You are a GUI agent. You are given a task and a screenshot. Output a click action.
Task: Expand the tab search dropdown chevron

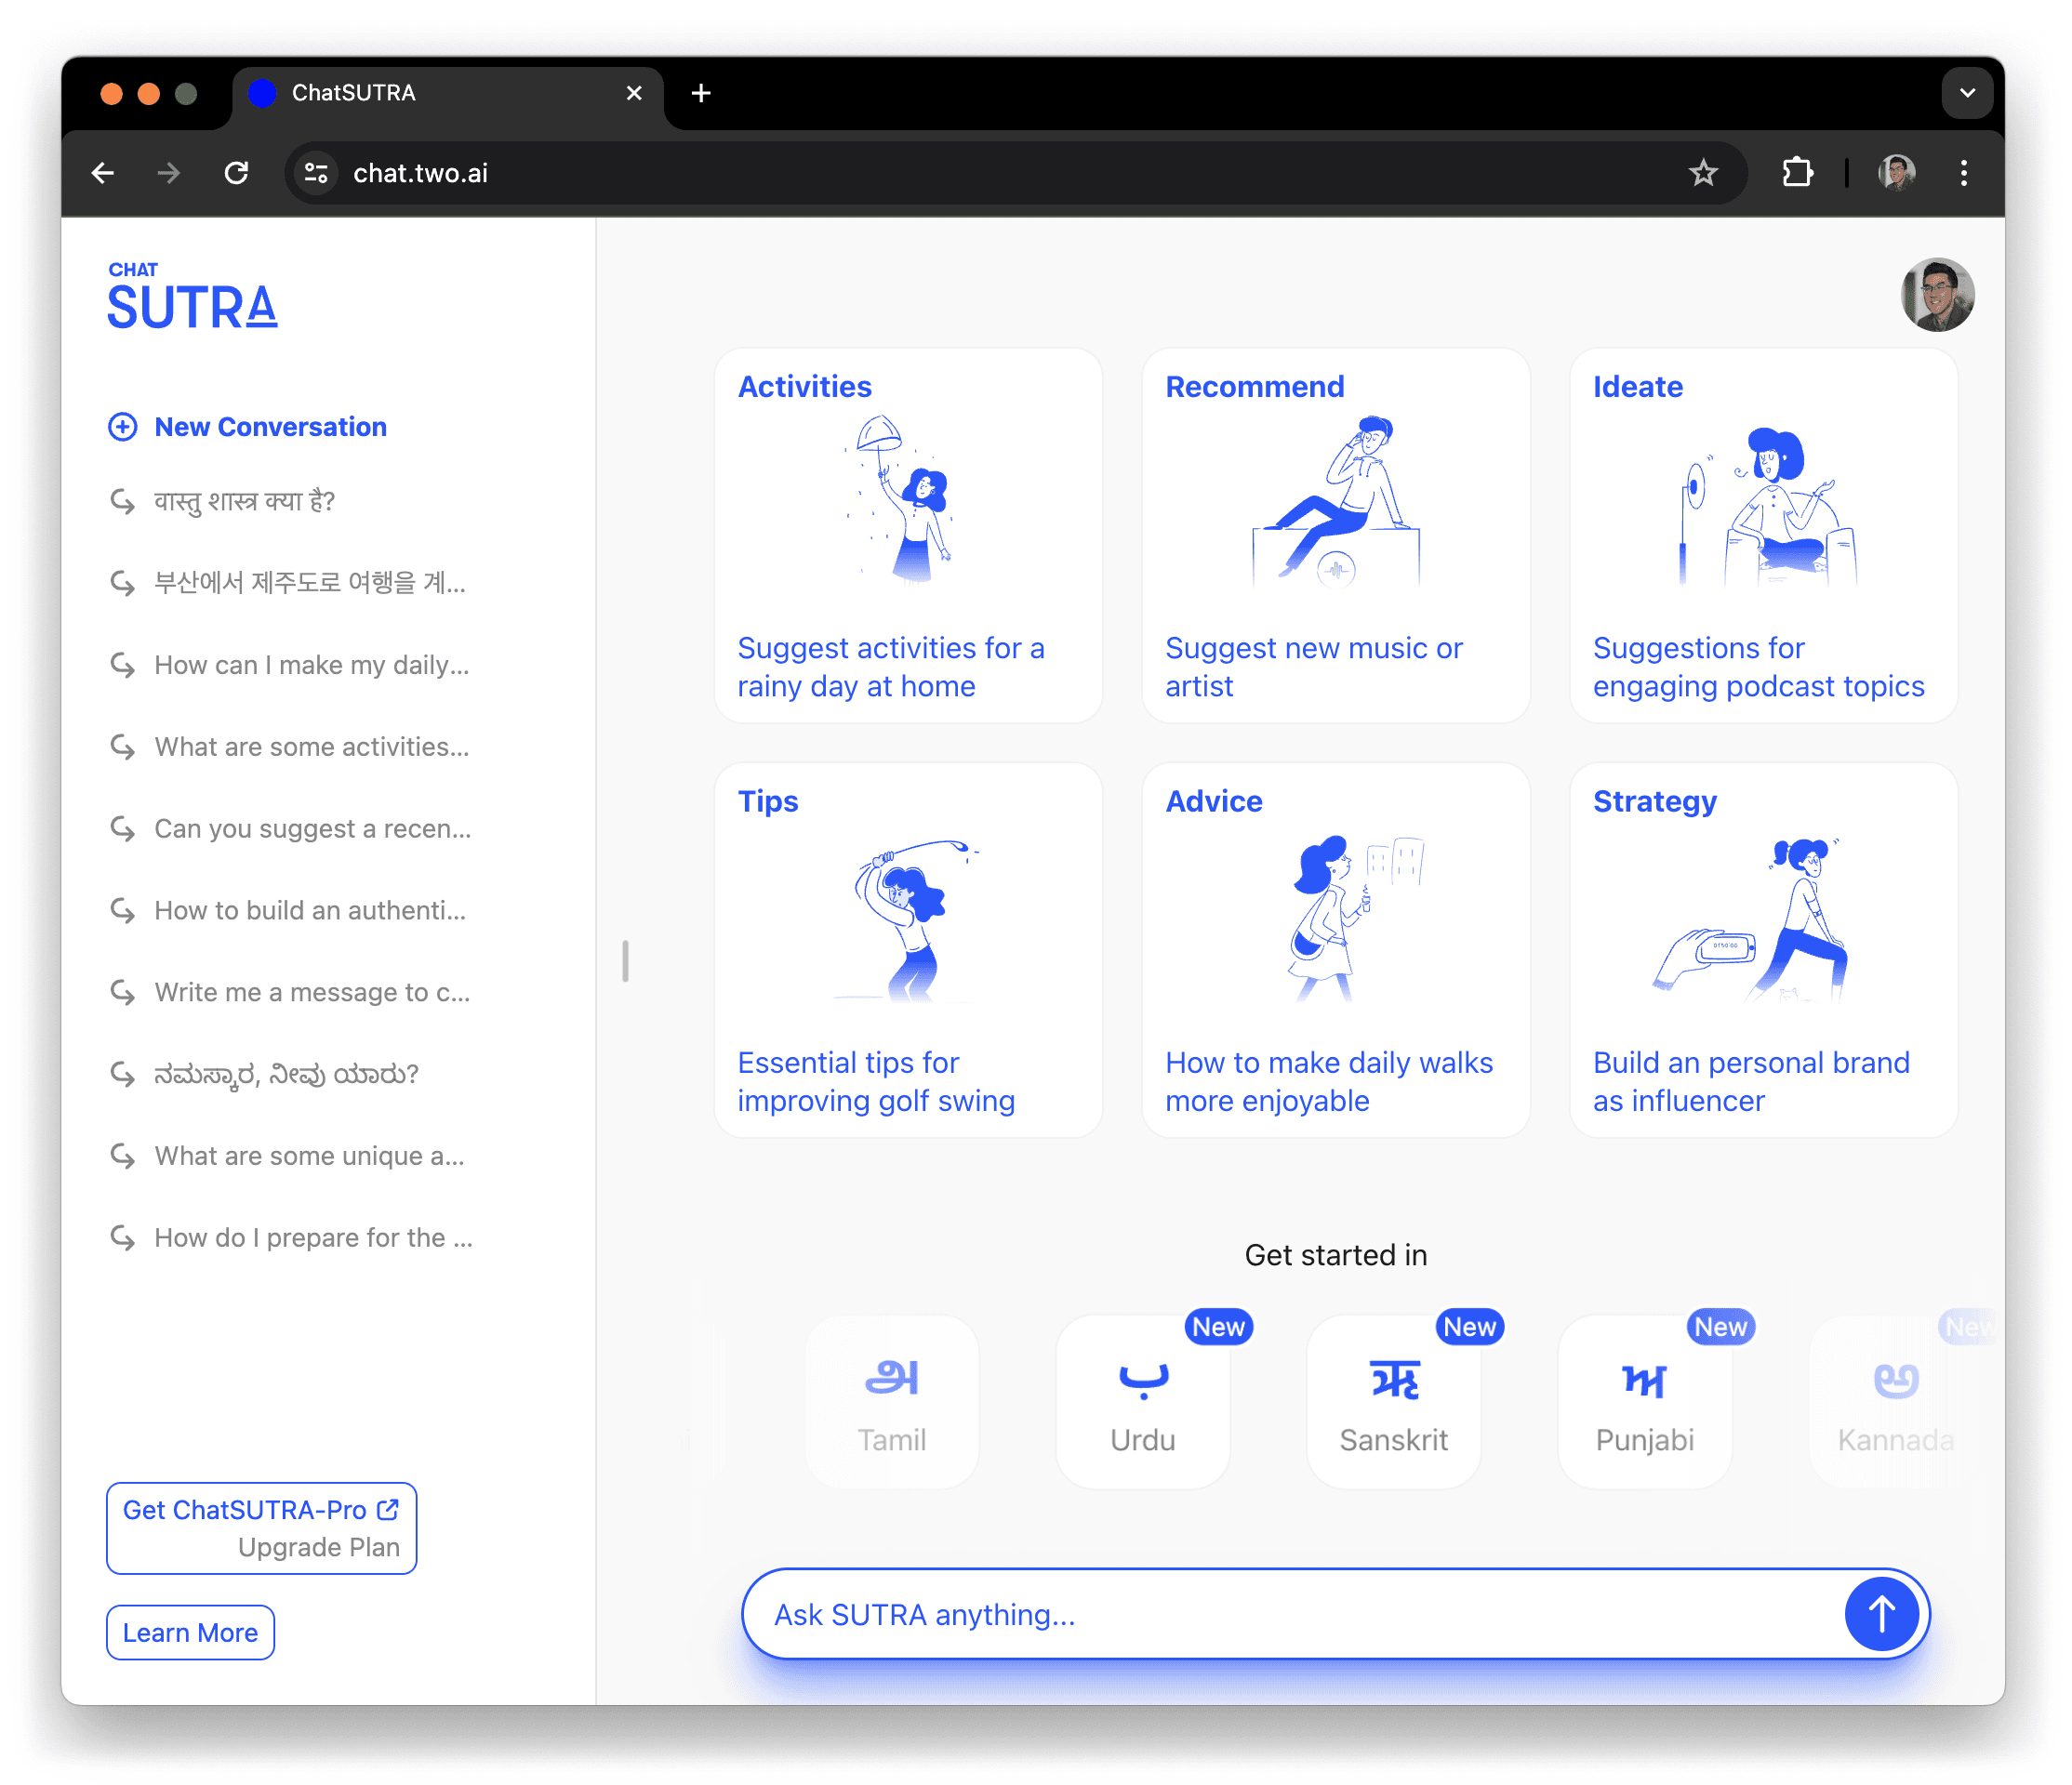pos(1966,93)
